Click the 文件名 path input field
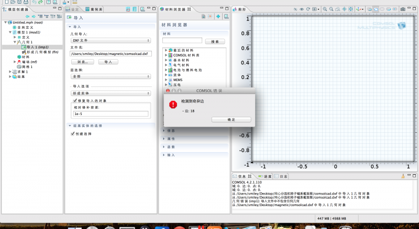This screenshot has width=419, height=229. point(111,54)
